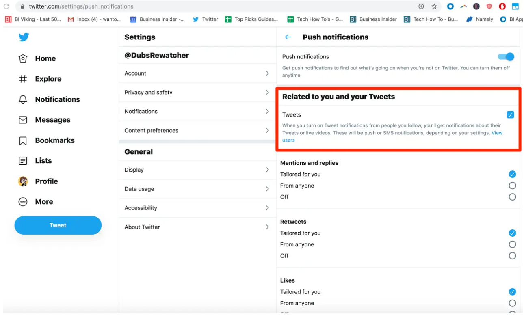Image resolution: width=524 pixels, height=315 pixels.
Task: Select From anyone under Mentions and replies
Action: pos(512,186)
